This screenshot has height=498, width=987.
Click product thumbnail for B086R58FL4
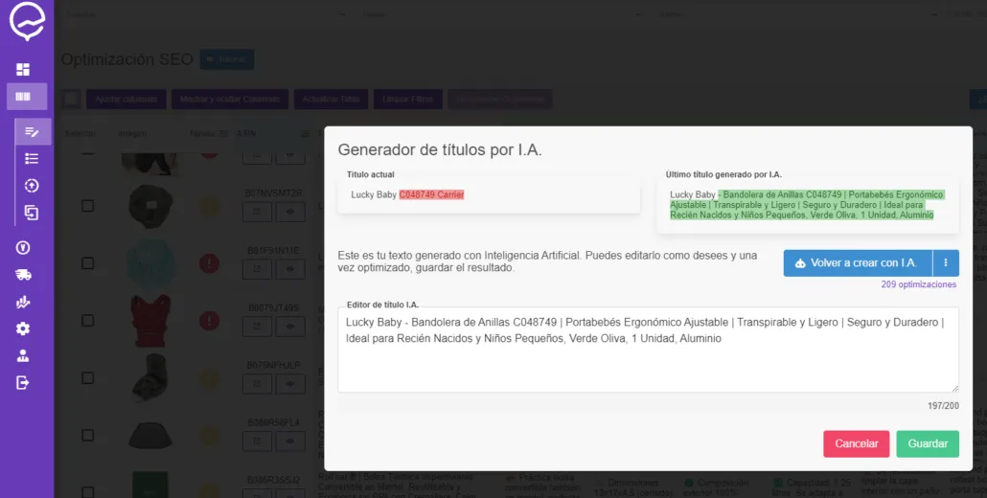tap(150, 435)
